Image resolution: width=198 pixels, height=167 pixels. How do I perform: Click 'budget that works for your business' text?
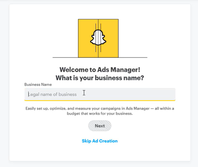click(x=100, y=114)
